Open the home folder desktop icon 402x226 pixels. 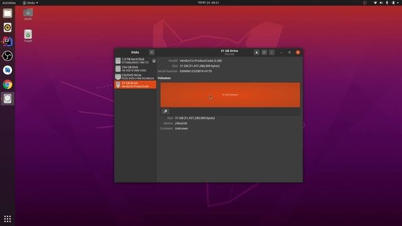point(28,14)
